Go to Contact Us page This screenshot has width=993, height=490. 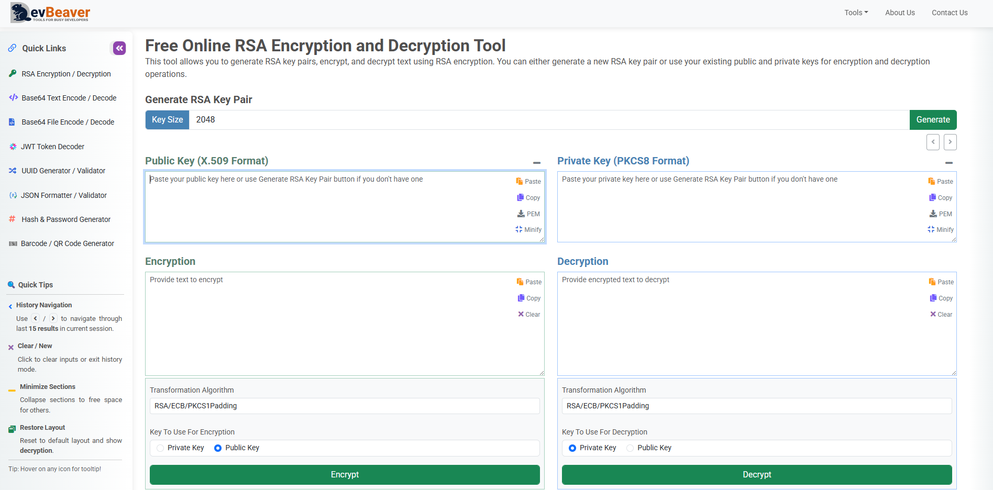[950, 13]
